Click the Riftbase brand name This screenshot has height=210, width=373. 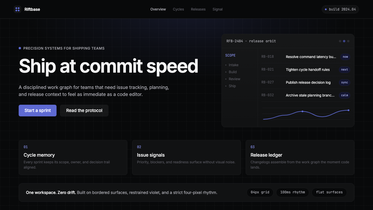[x=32, y=9]
